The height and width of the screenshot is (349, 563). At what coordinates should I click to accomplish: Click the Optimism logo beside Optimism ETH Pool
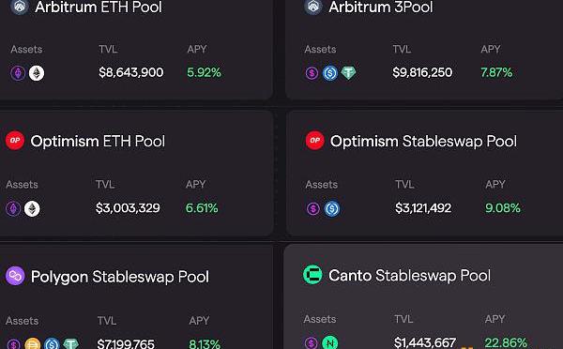point(15,141)
